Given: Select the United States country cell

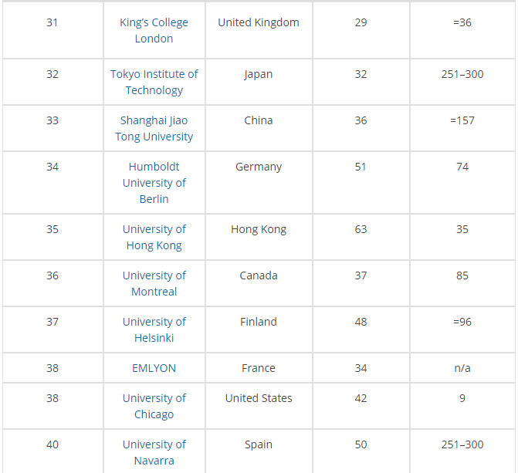Looking at the screenshot, I should (258, 398).
